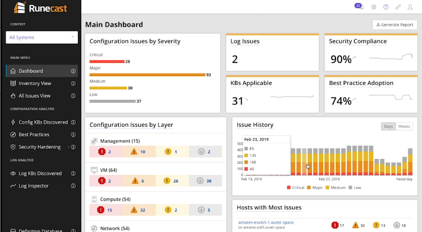Open the notifications bell with 20 badge
The image size is (422, 232).
click(x=359, y=6)
